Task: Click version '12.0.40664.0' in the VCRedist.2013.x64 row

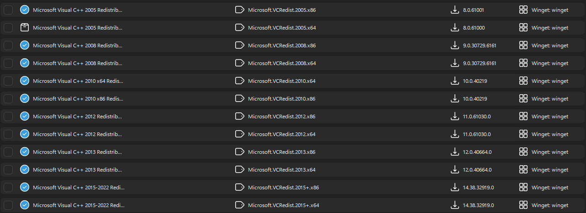Action: point(477,170)
